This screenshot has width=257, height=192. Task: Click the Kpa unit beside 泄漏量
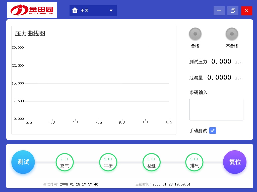238,78
